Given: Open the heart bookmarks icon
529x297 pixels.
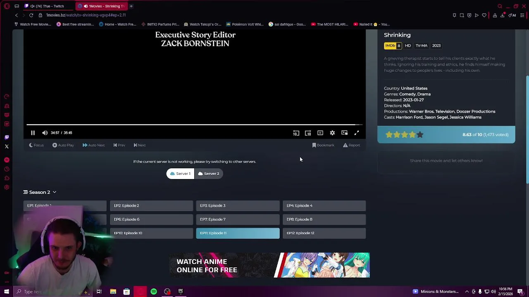Looking at the screenshot, I should [x=484, y=15].
